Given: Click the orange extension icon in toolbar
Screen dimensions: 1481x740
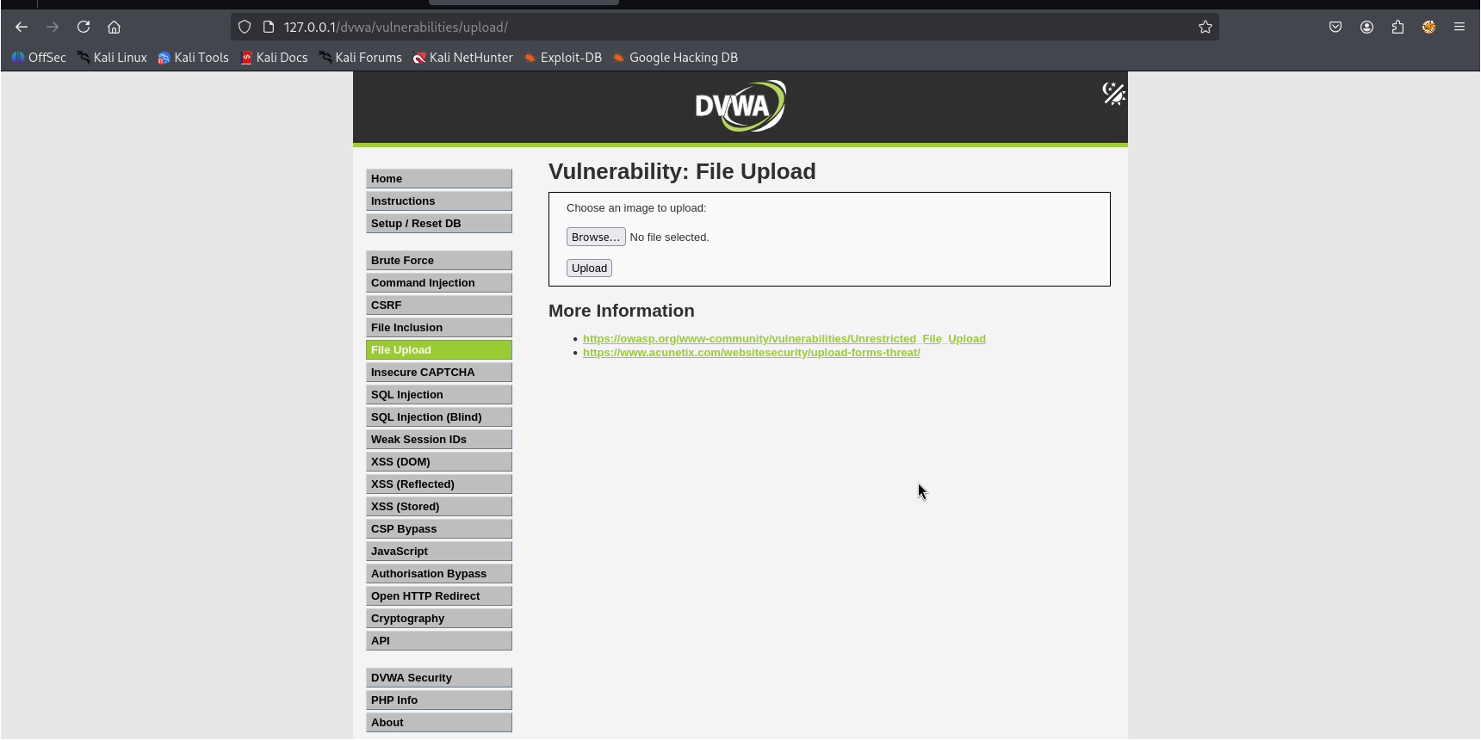Looking at the screenshot, I should coord(1428,27).
